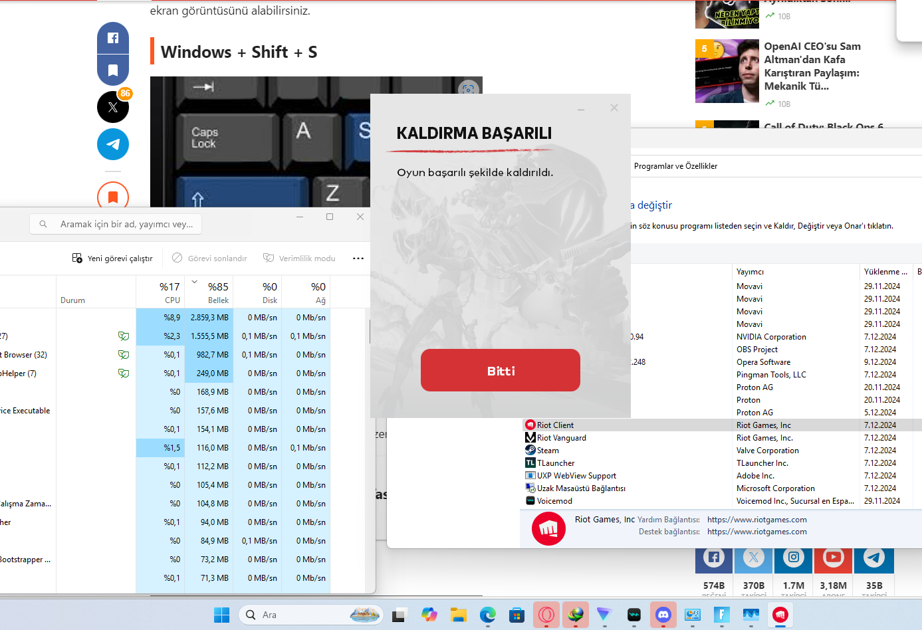
Task: Click the orange circular bookmark icon
Action: [x=113, y=196]
